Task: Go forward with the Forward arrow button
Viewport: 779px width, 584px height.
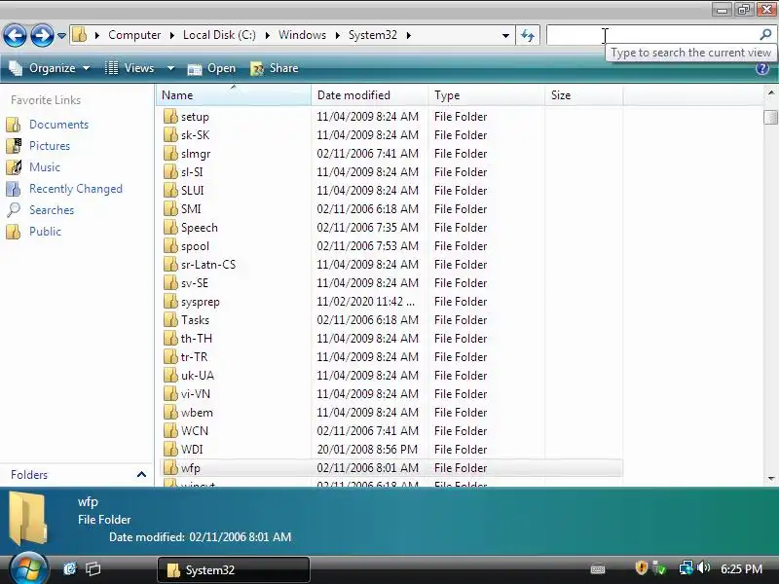Action: [x=42, y=35]
